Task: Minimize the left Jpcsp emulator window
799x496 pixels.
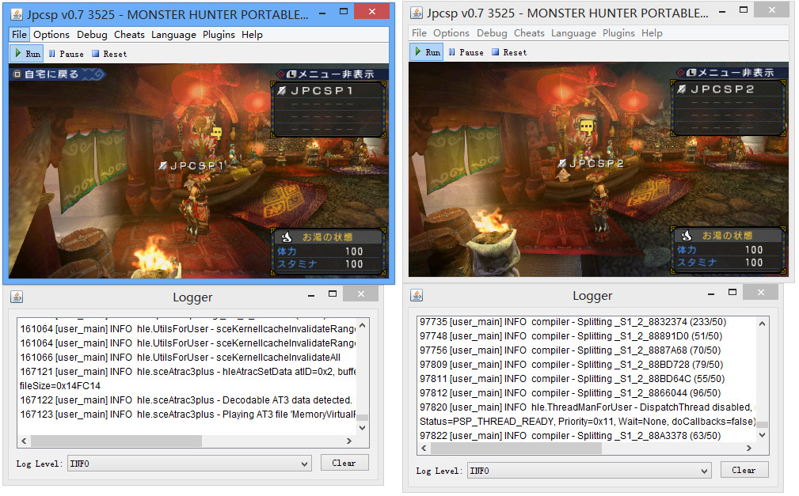Action: (322, 13)
